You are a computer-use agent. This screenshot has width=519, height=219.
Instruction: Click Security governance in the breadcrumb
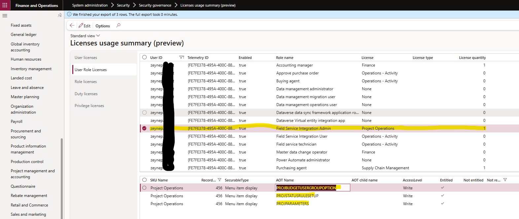(155, 5)
